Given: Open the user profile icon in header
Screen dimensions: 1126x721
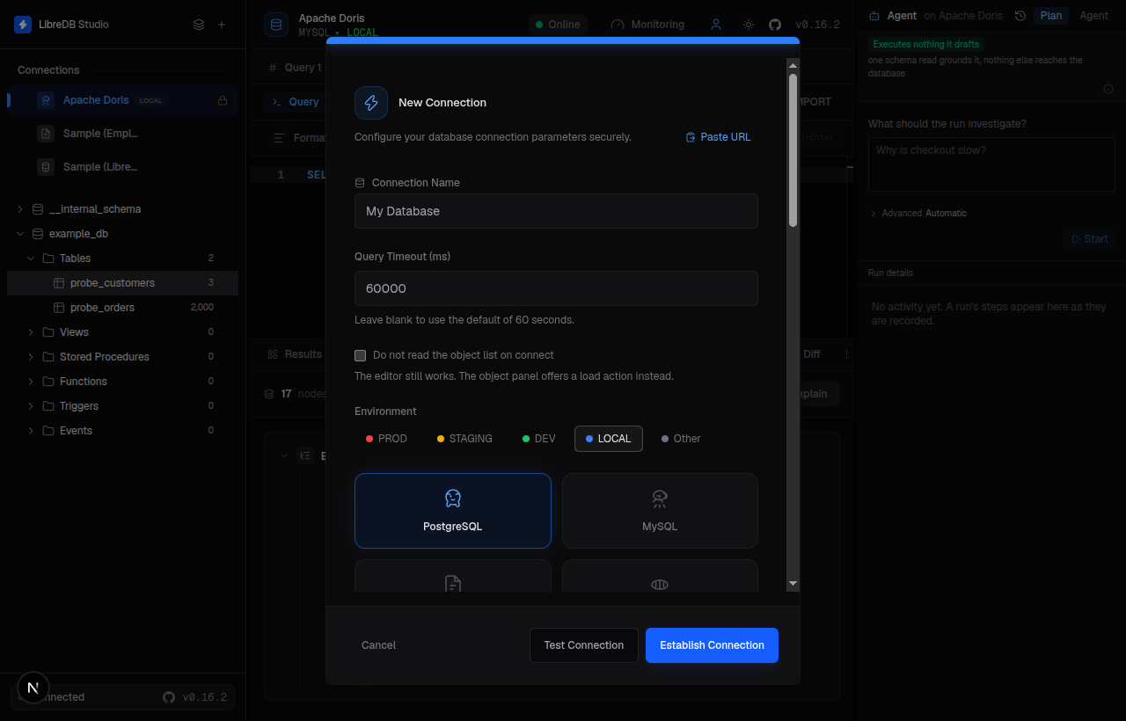Looking at the screenshot, I should 716,25.
